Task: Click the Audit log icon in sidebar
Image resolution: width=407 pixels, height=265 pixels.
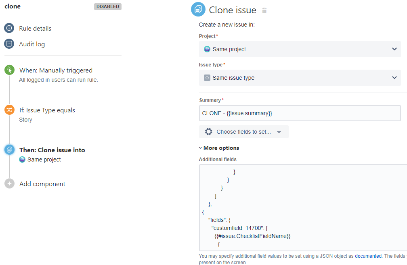Action: [9, 43]
